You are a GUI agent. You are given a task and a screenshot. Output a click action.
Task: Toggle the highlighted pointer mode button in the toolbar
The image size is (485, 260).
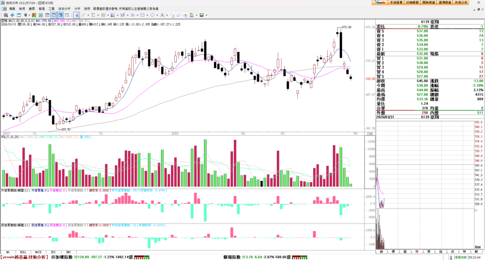click(76, 15)
